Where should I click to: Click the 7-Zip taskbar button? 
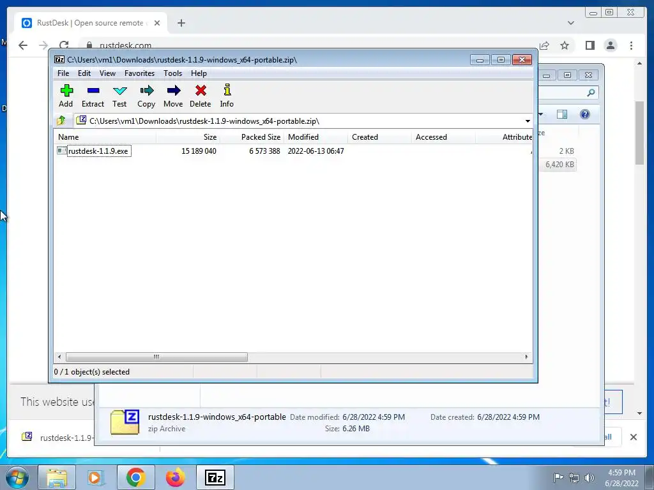(215, 477)
